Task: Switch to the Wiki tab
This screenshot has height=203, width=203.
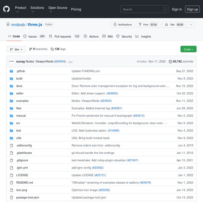Action: 108,37
